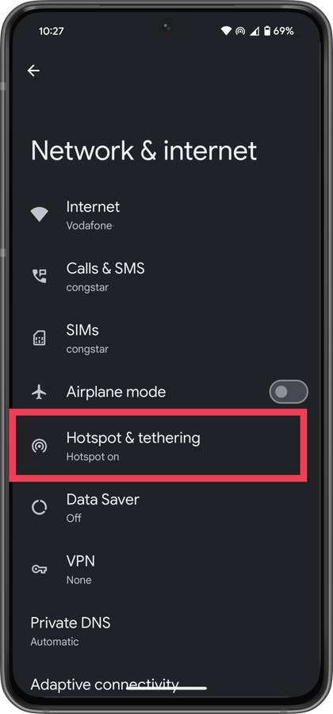Open Data Saver settings
This screenshot has width=333, height=714.
pyautogui.click(x=166, y=507)
